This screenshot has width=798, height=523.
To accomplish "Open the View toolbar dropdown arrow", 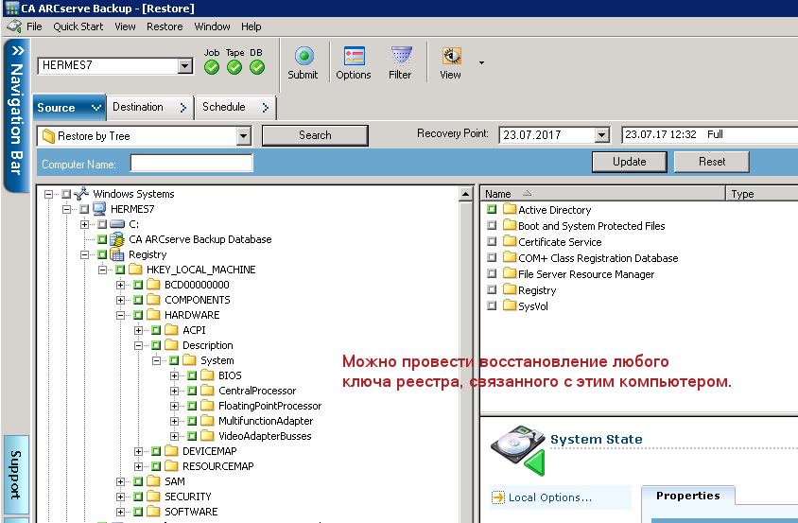I will 481,62.
